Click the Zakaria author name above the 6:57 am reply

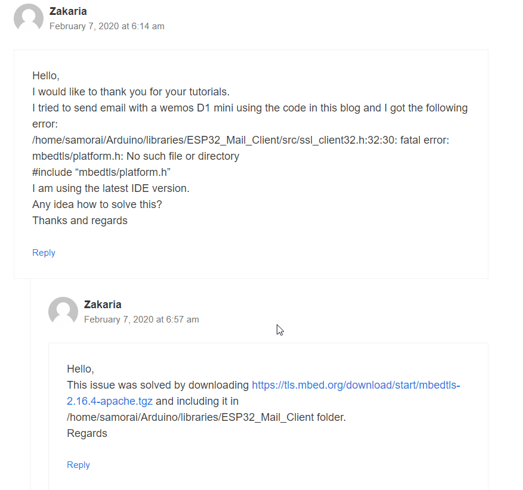point(103,305)
